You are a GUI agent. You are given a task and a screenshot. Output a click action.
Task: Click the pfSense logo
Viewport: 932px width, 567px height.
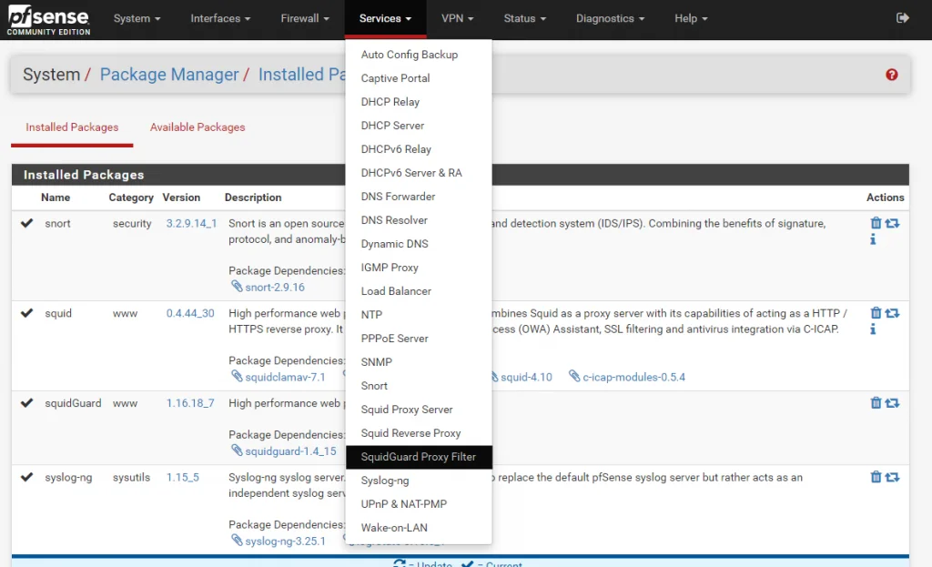pos(48,20)
